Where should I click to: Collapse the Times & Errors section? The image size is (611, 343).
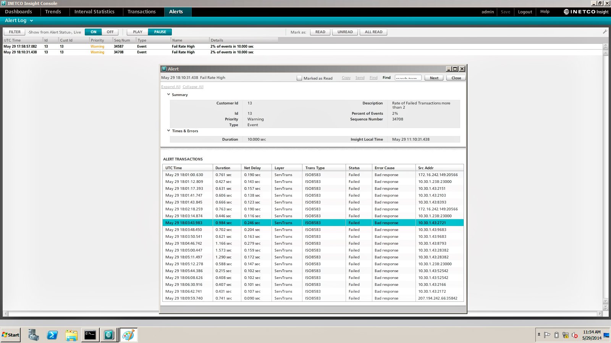[x=168, y=131]
